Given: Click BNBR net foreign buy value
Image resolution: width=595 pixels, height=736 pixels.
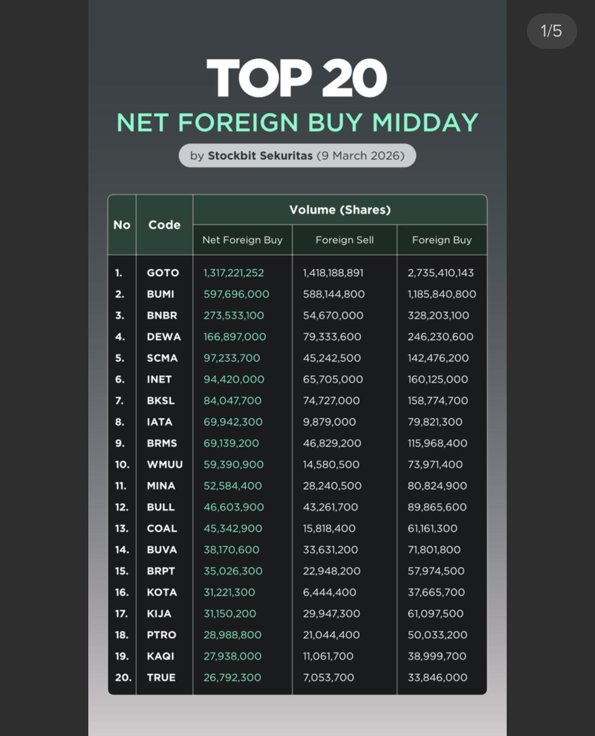Looking at the screenshot, I should 234,315.
